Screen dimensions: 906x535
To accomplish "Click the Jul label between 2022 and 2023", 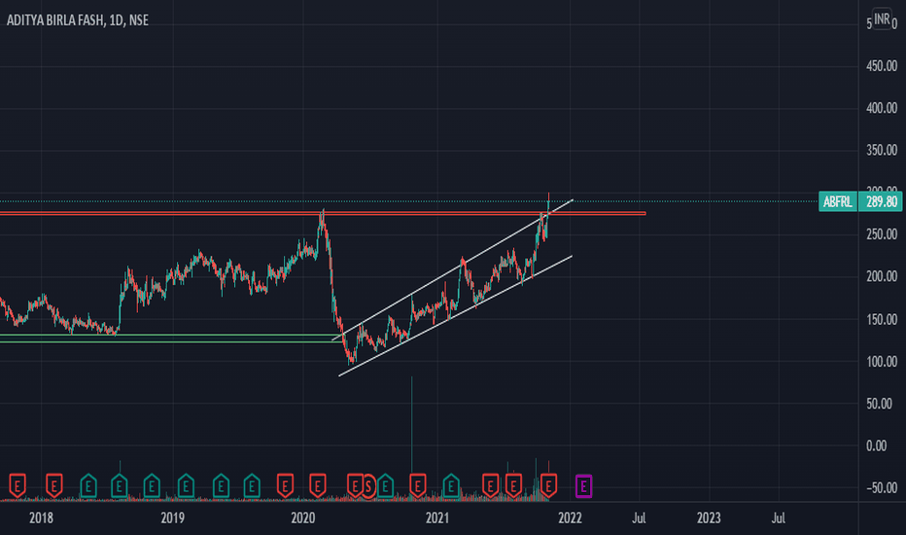I will click(639, 517).
